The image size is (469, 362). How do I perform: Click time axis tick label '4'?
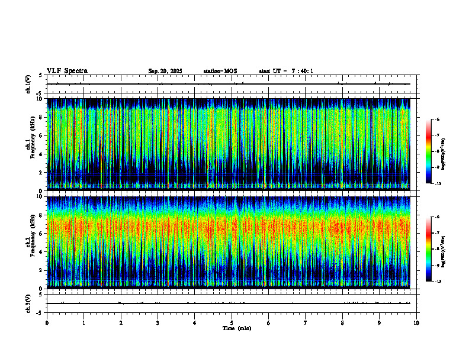[195, 323]
